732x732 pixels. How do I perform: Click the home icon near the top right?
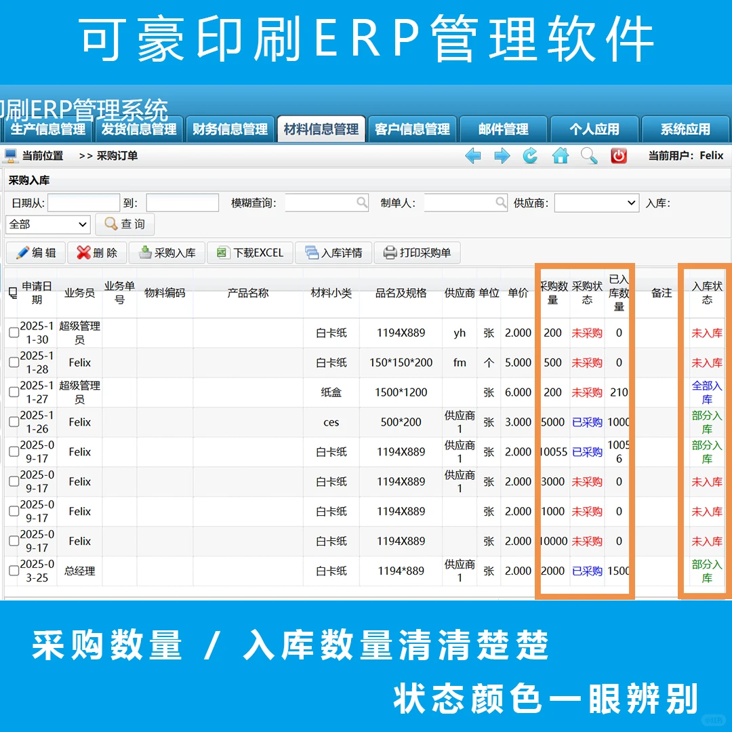(560, 156)
